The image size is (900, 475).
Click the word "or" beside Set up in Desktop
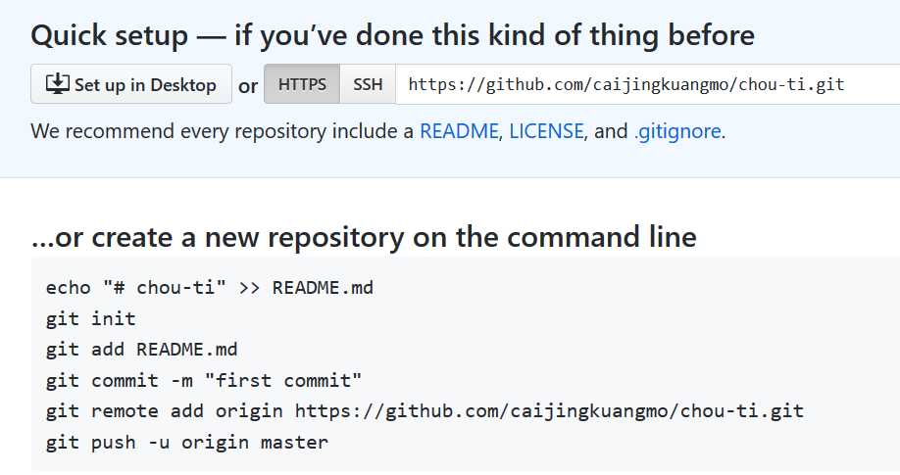point(248,86)
